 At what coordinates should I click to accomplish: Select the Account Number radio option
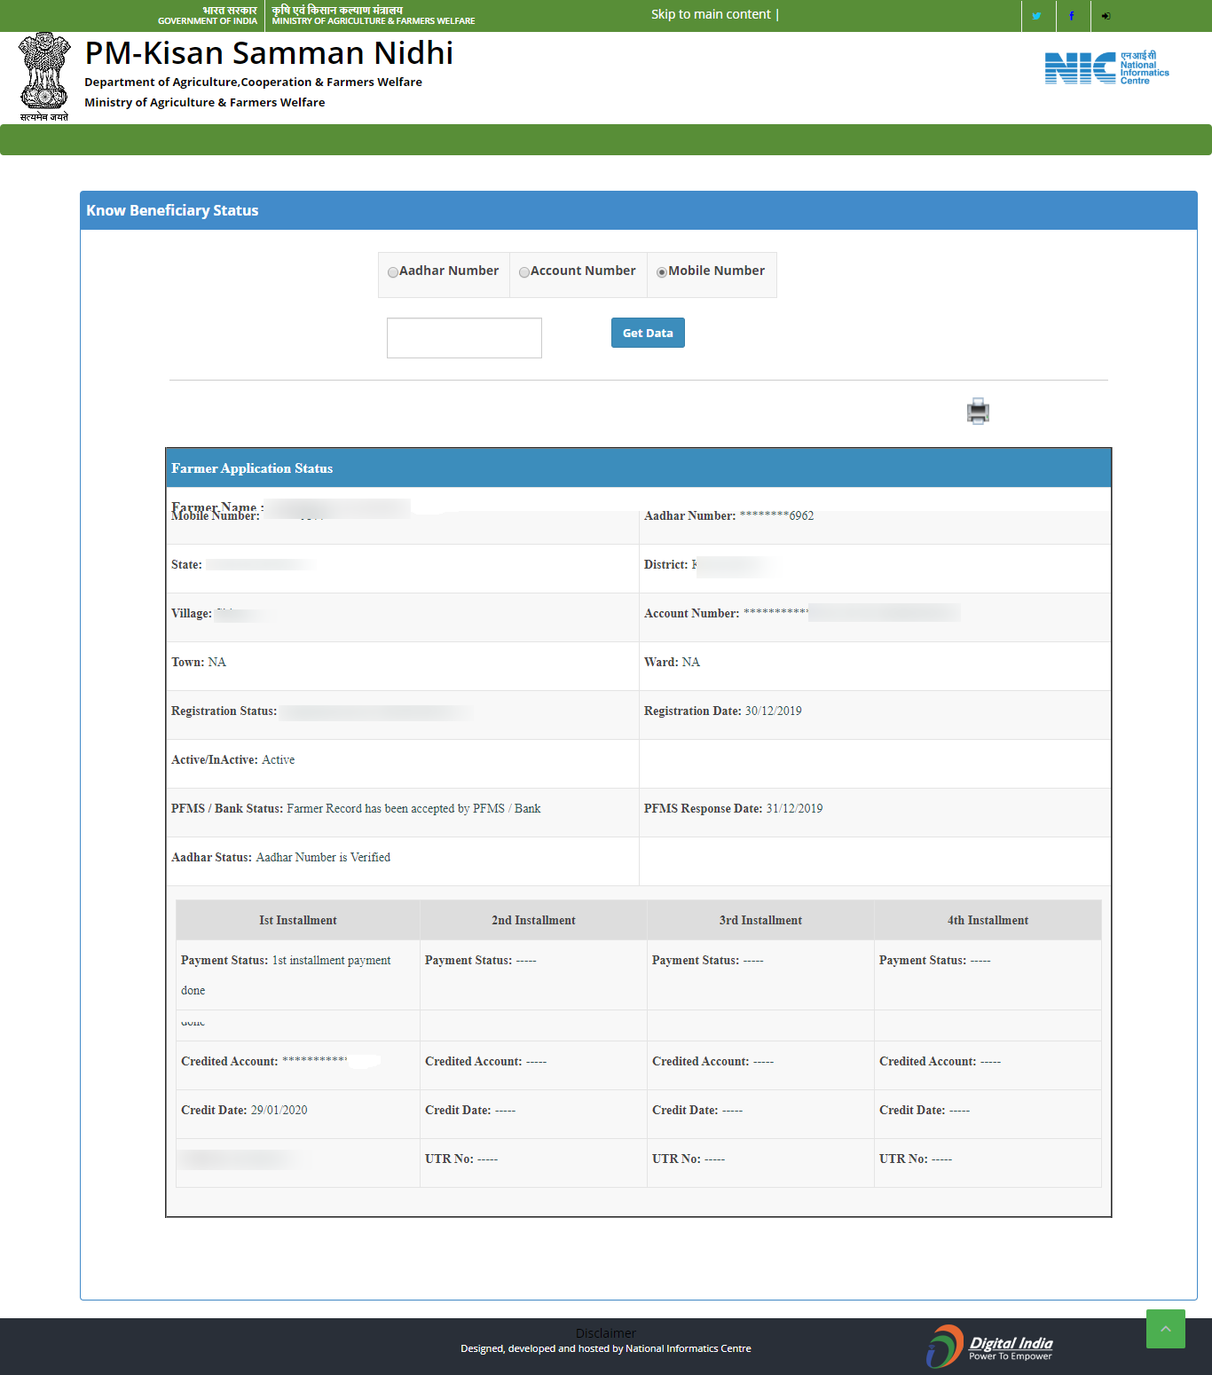(524, 272)
